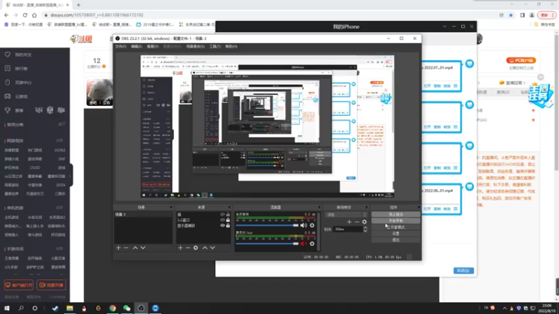
Task: Open OBS Studio from the Windows taskbar
Action: pos(141,308)
